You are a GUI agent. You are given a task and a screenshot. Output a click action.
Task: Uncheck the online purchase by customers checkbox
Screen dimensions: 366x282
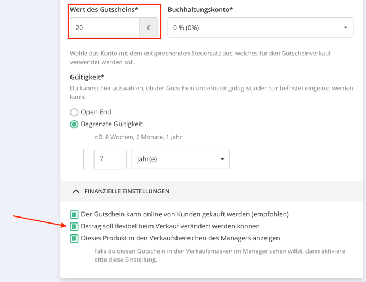[74, 214]
